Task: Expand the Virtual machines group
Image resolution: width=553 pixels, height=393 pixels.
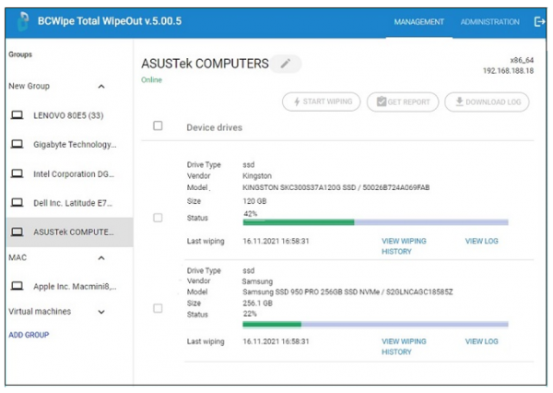Action: [101, 312]
